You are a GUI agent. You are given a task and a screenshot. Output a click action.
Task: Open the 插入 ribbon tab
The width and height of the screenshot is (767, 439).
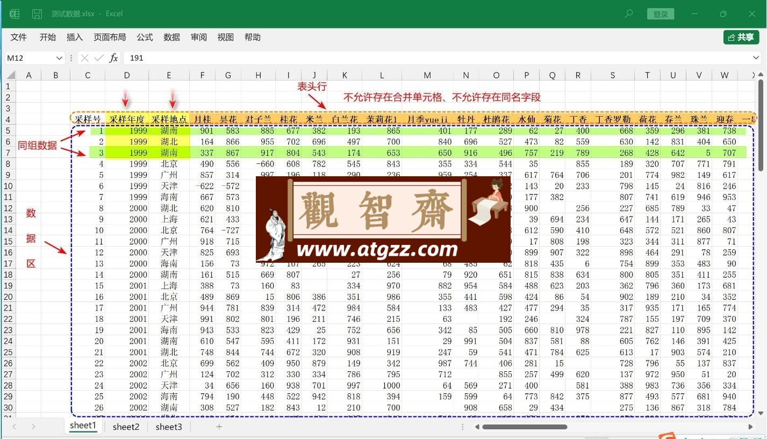tap(75, 37)
